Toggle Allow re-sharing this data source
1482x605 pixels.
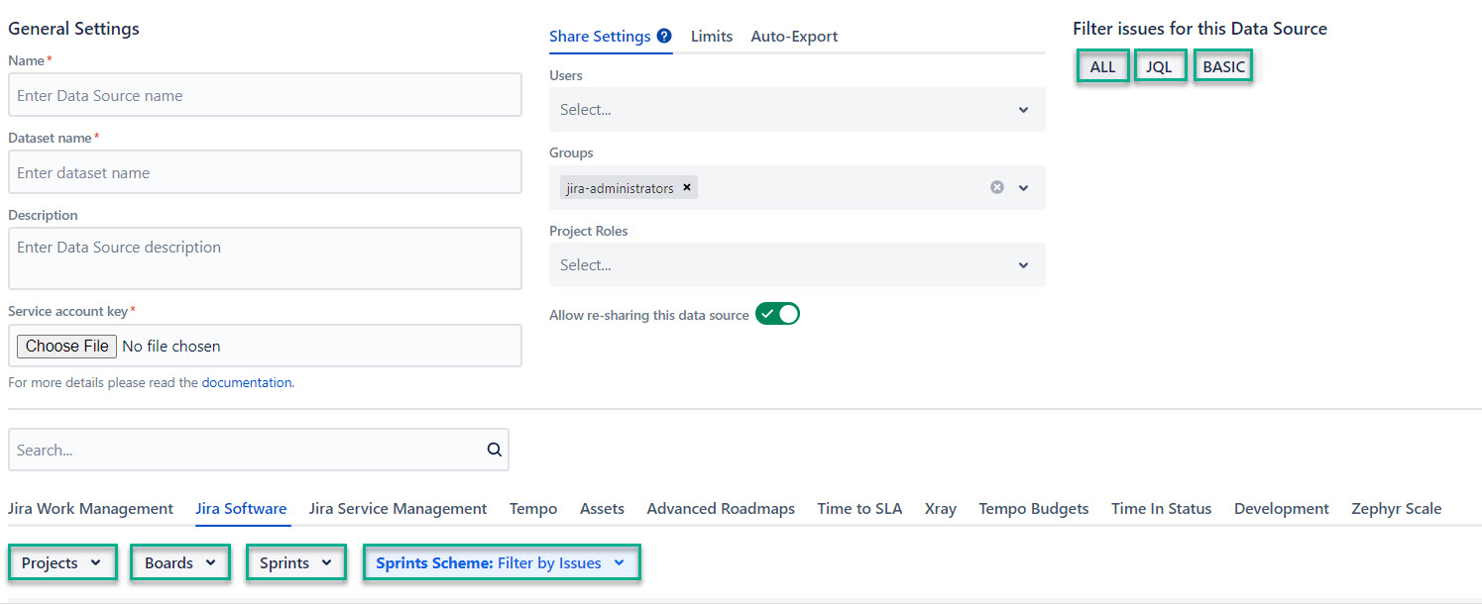click(x=777, y=314)
